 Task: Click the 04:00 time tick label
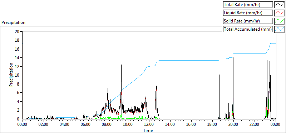click(65, 125)
